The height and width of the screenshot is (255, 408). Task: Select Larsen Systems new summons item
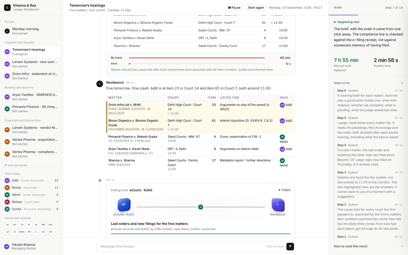[31, 64]
